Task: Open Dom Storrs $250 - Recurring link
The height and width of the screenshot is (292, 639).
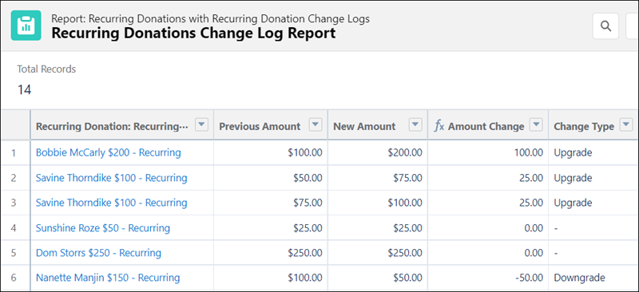Action: [98, 253]
